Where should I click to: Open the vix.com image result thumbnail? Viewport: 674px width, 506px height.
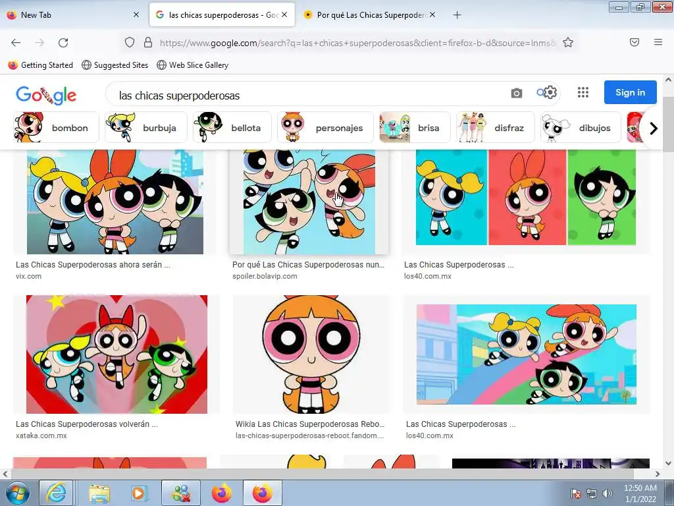pos(115,202)
